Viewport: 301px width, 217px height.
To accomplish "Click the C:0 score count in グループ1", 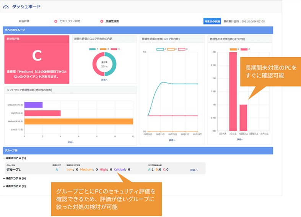I will pos(166,169).
